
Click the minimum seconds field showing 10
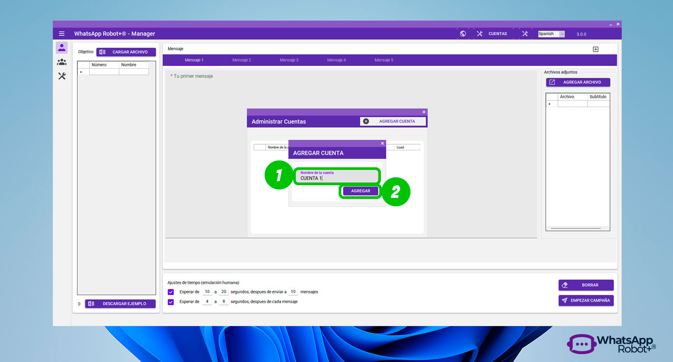pos(207,292)
